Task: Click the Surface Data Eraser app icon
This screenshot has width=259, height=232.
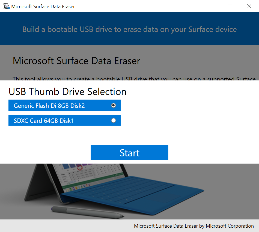Action: tap(7, 6)
